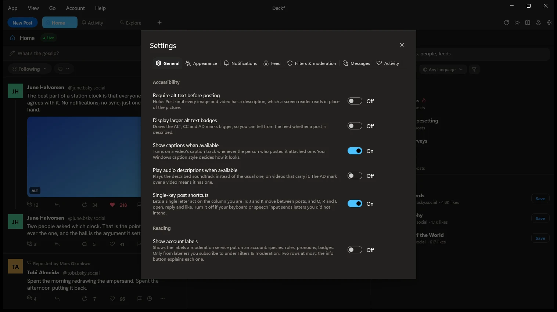Open the settings gear in top toolbar
This screenshot has height=312, width=557.
click(x=549, y=23)
